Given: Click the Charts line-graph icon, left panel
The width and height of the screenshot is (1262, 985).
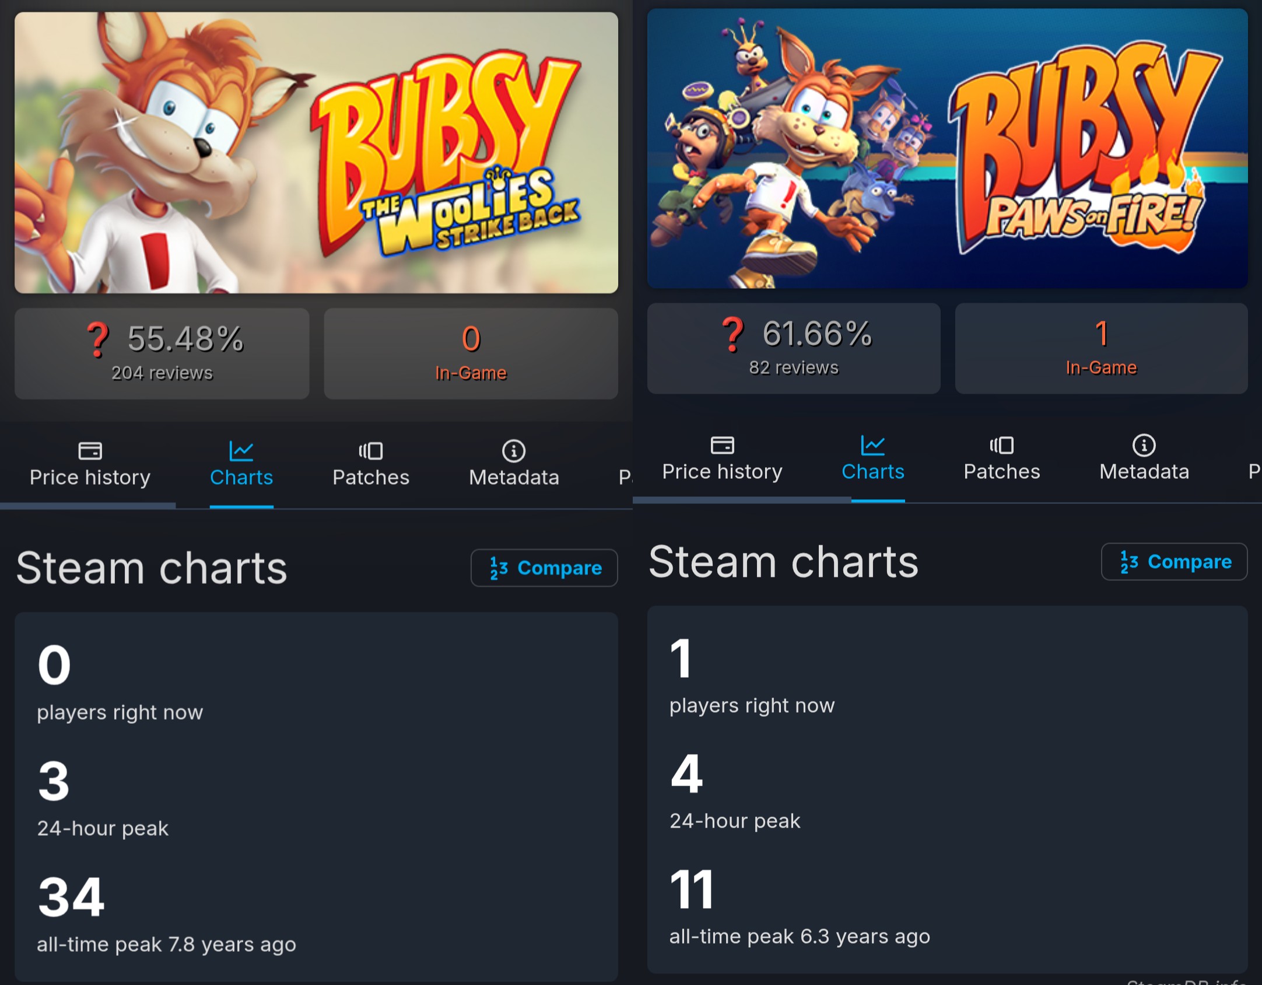Looking at the screenshot, I should (x=241, y=450).
